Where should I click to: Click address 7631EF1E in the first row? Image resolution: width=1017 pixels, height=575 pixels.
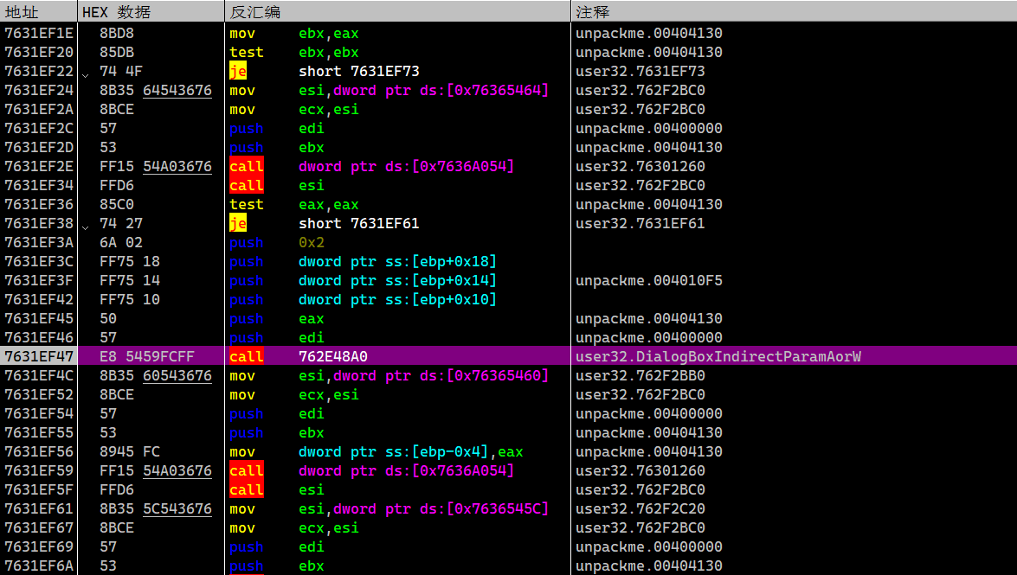[39, 33]
